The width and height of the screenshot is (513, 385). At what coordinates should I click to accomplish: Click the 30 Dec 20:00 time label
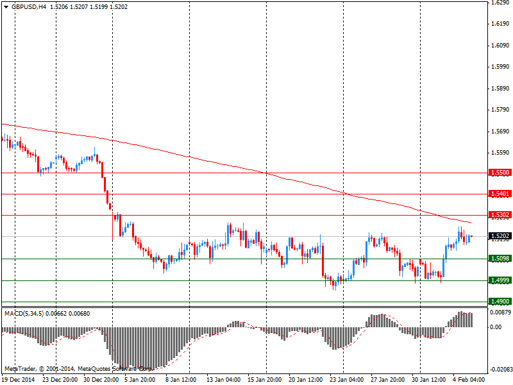click(101, 380)
